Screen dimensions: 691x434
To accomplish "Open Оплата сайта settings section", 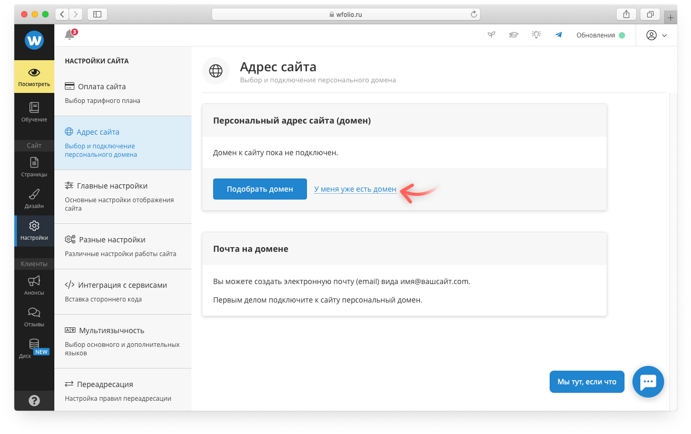I will 123,93.
